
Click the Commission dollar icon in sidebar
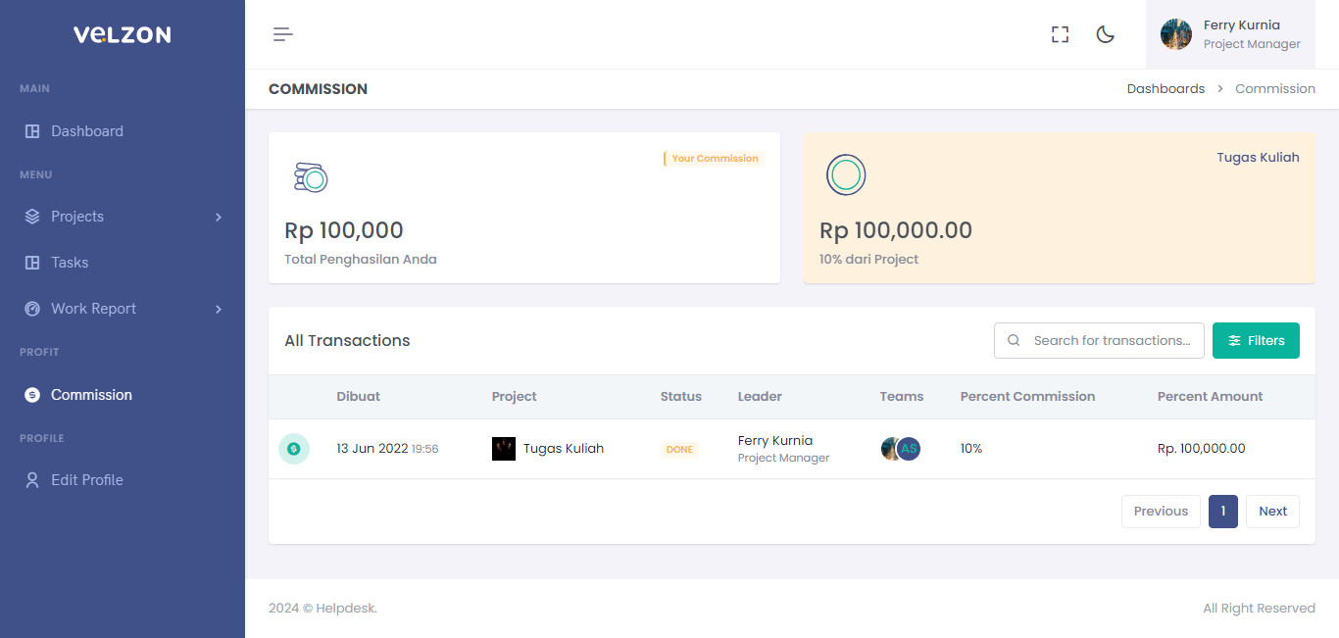click(32, 395)
